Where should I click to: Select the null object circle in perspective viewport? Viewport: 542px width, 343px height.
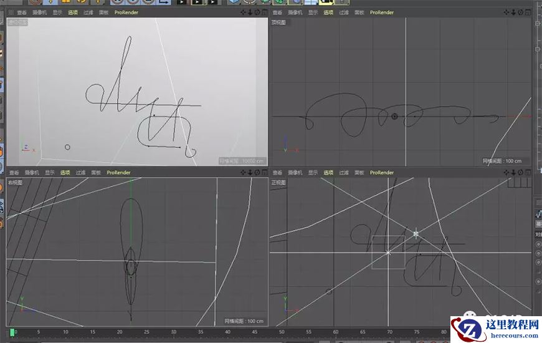(x=67, y=147)
